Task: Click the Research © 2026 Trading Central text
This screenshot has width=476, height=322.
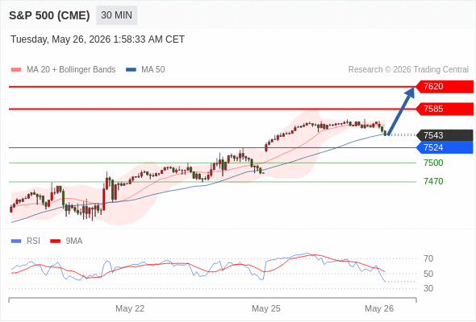Action: pyautogui.click(x=408, y=70)
